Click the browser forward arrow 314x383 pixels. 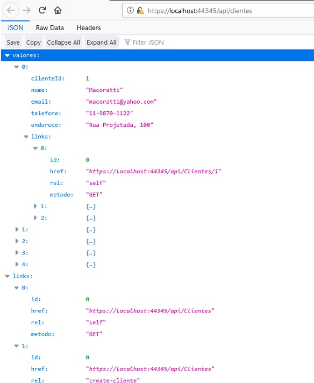26,11
